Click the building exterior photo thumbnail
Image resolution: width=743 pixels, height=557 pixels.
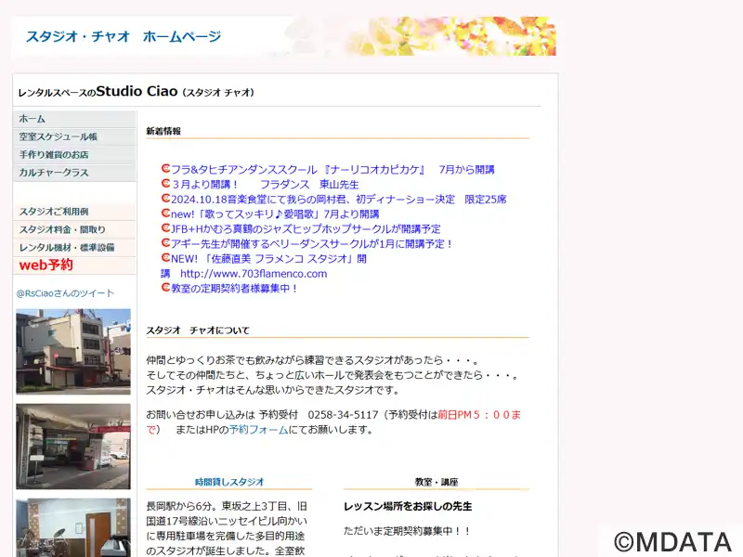coord(73,351)
